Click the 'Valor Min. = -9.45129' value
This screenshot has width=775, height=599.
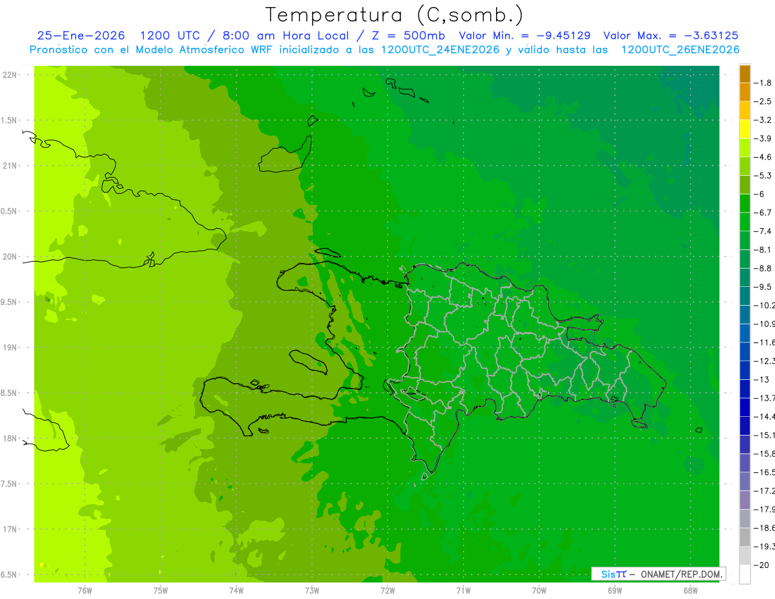[524, 36]
